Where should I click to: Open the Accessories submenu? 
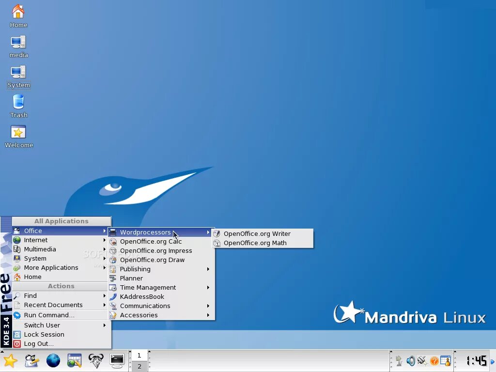tap(161, 315)
